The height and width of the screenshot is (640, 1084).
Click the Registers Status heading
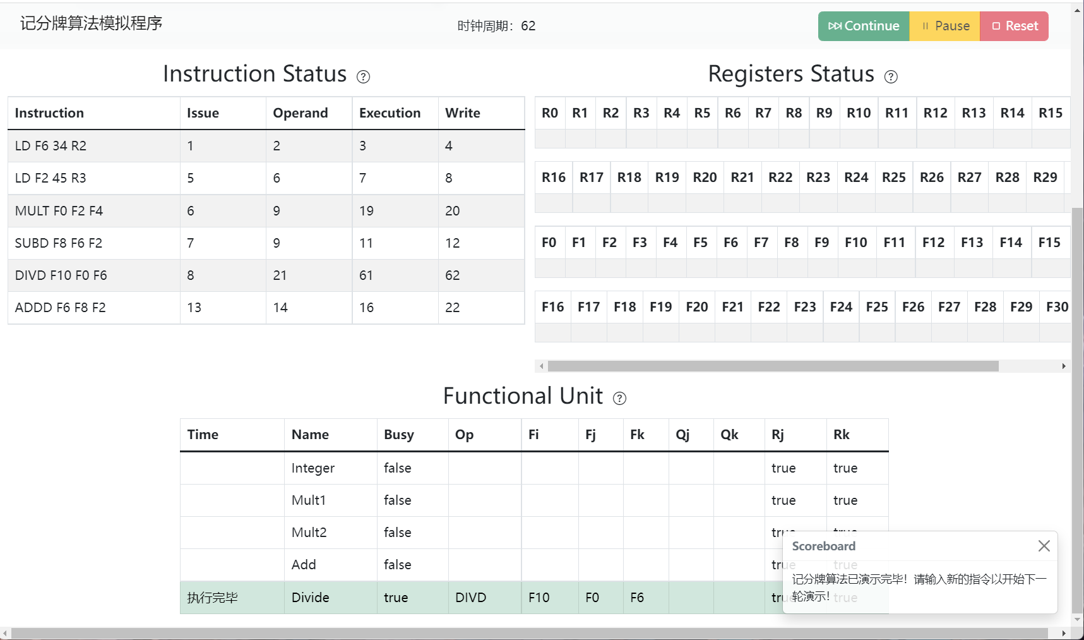[x=791, y=74]
